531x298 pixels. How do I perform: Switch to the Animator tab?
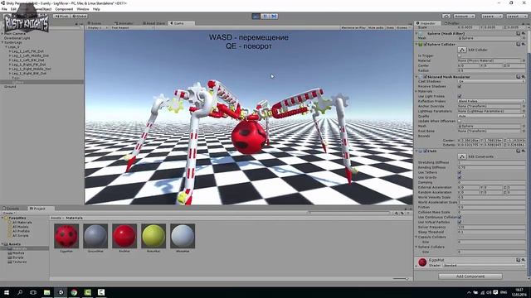click(x=124, y=23)
